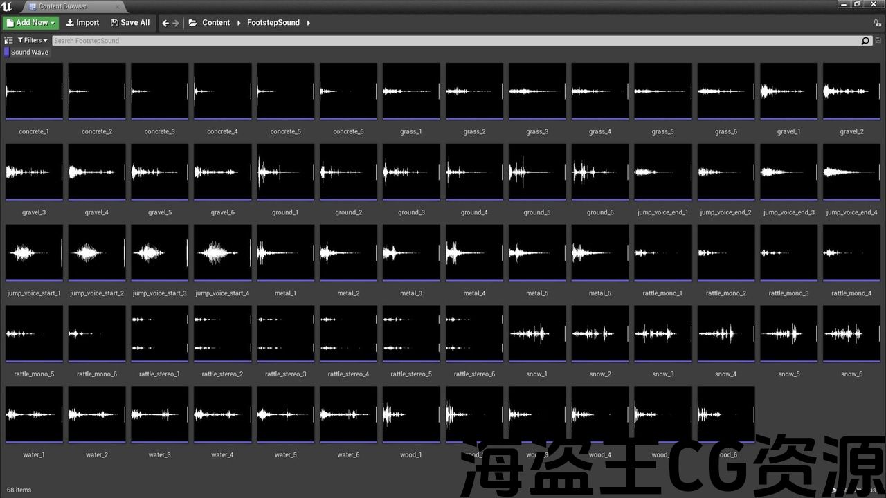Image resolution: width=886 pixels, height=498 pixels.
Task: Click the Unreal Engine logo icon
Action: [x=8, y=6]
